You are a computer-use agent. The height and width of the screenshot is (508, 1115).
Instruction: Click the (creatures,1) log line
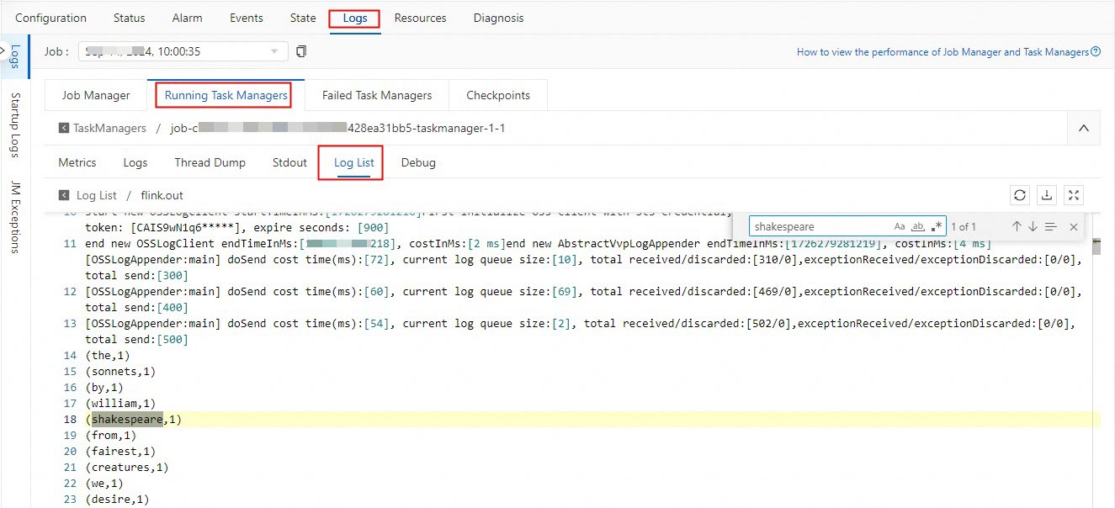point(127,467)
